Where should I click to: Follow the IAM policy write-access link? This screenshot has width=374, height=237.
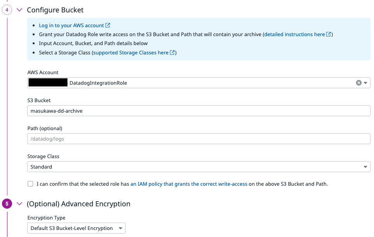coord(189,184)
